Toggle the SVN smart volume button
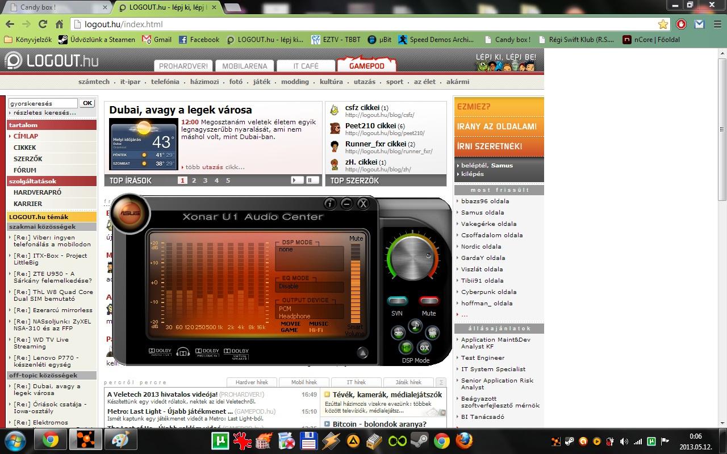Viewport: 727px width, 454px height. (x=397, y=301)
